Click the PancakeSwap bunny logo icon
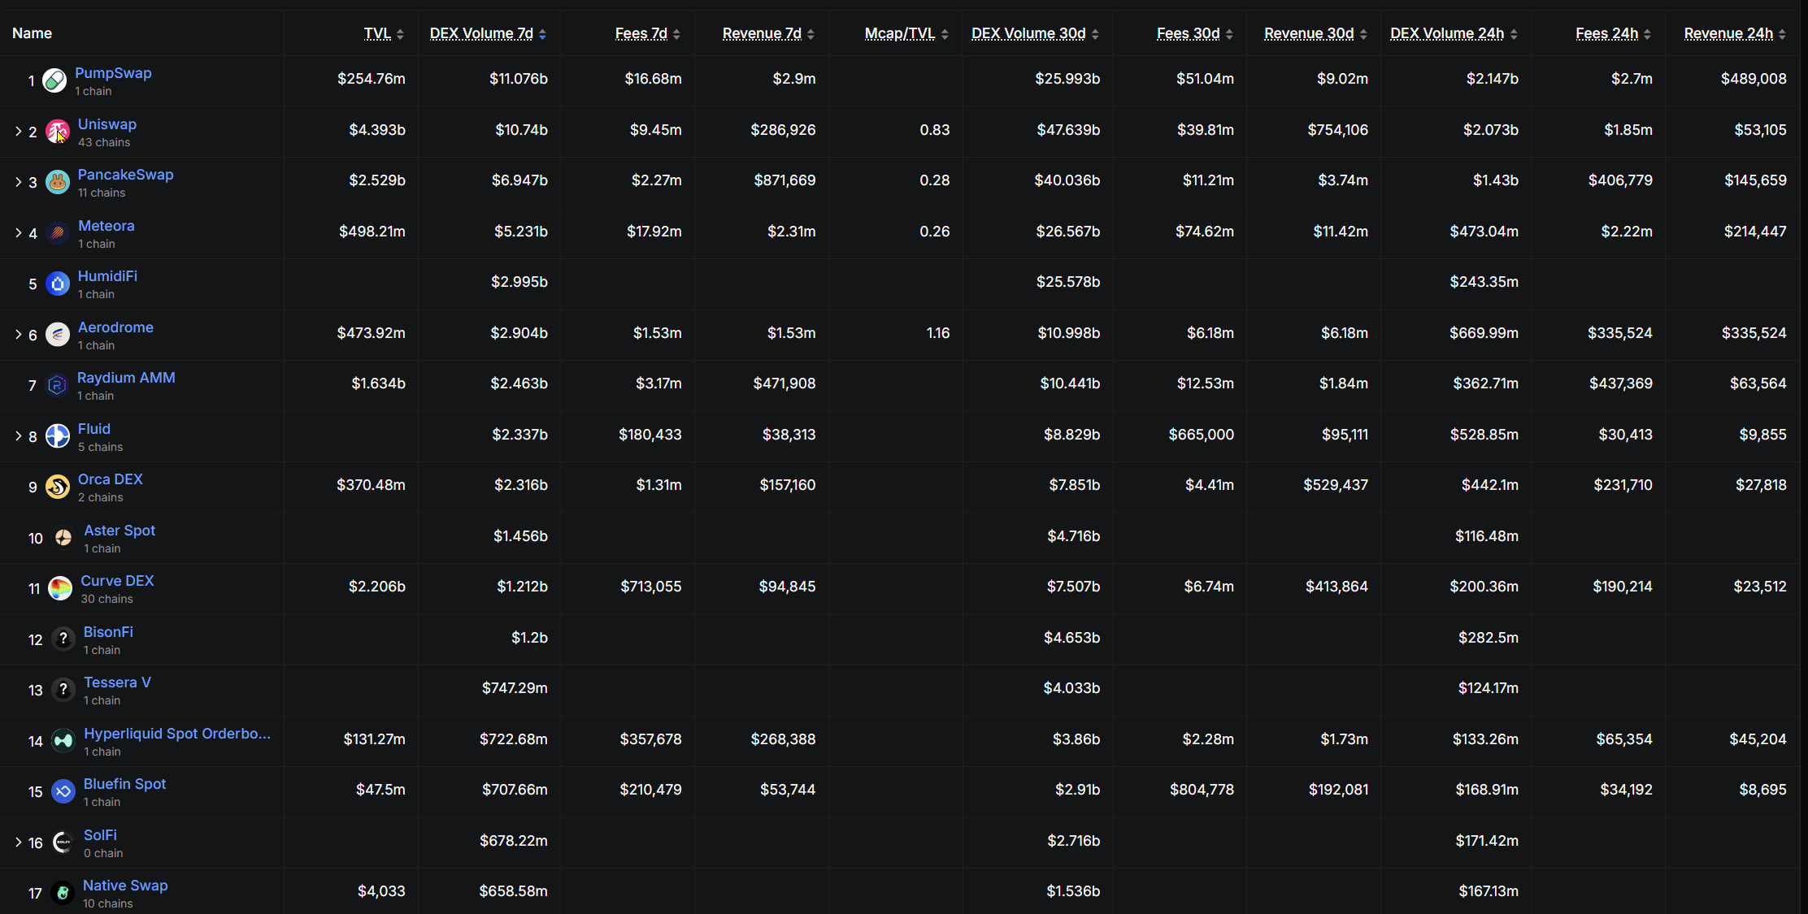 [58, 182]
